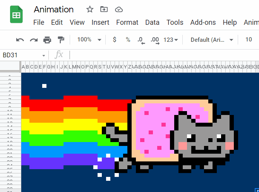Star the Animation document

click(90, 9)
